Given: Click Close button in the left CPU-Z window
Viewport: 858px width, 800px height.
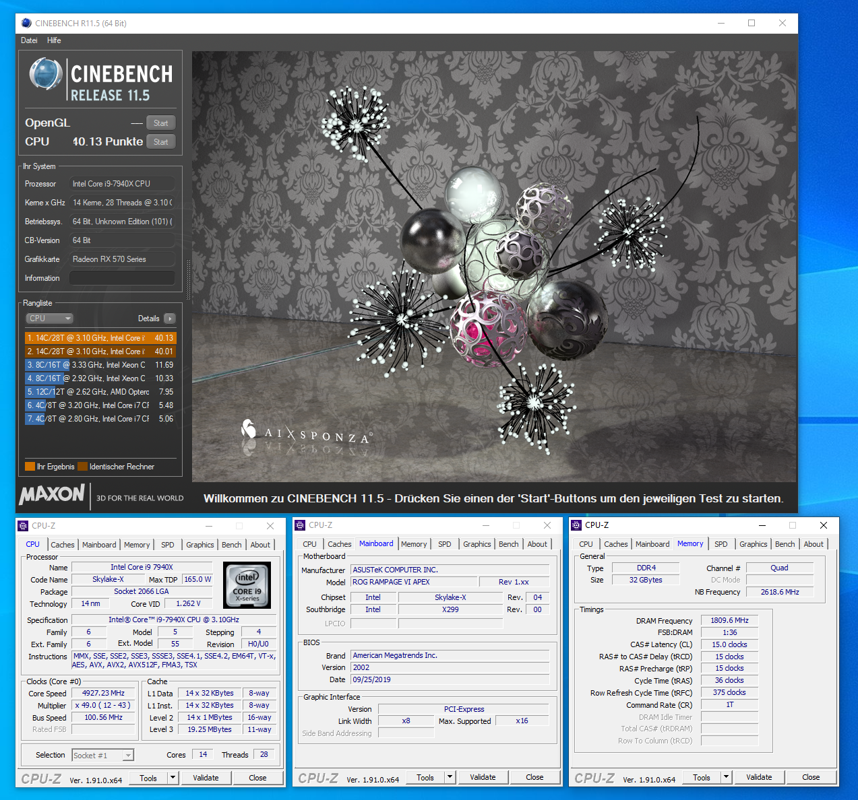Looking at the screenshot, I should click(x=257, y=778).
